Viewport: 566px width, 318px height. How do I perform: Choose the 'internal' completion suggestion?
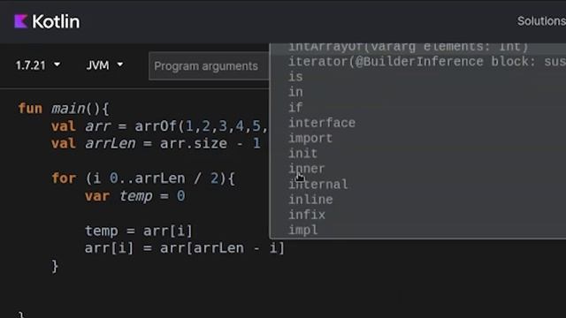(x=418, y=185)
